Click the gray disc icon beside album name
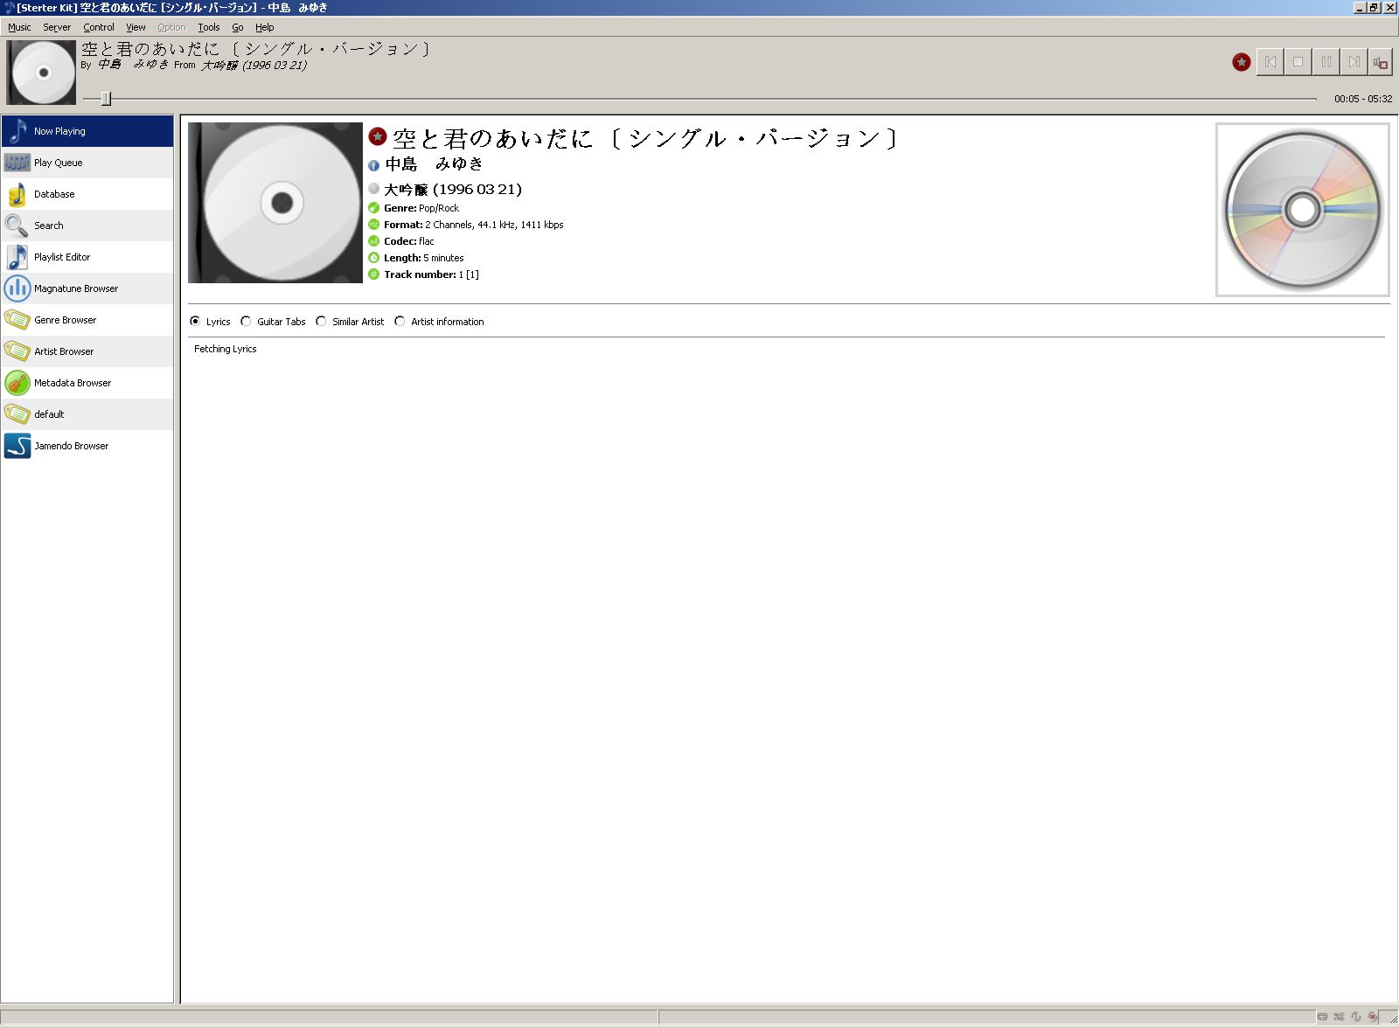The height and width of the screenshot is (1028, 1399). [373, 189]
